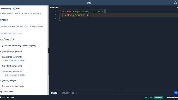178x100 pixels.
Task: Click the 'param2 = 2' code snippet
Action: coord(22,26)
